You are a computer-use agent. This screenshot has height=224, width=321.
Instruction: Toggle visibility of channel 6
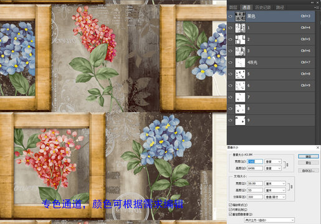click(x=231, y=85)
